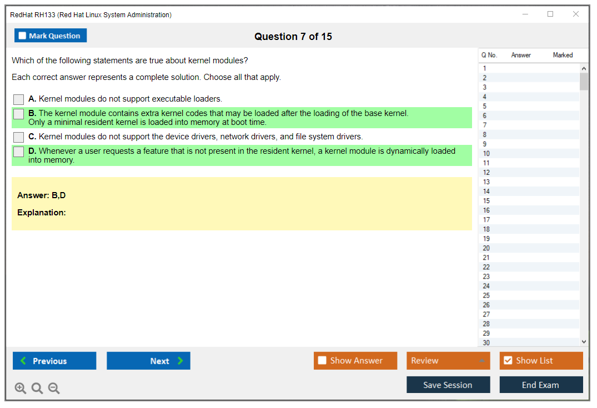
Task: Toggle the Show Answer checkbox
Action: click(x=322, y=361)
